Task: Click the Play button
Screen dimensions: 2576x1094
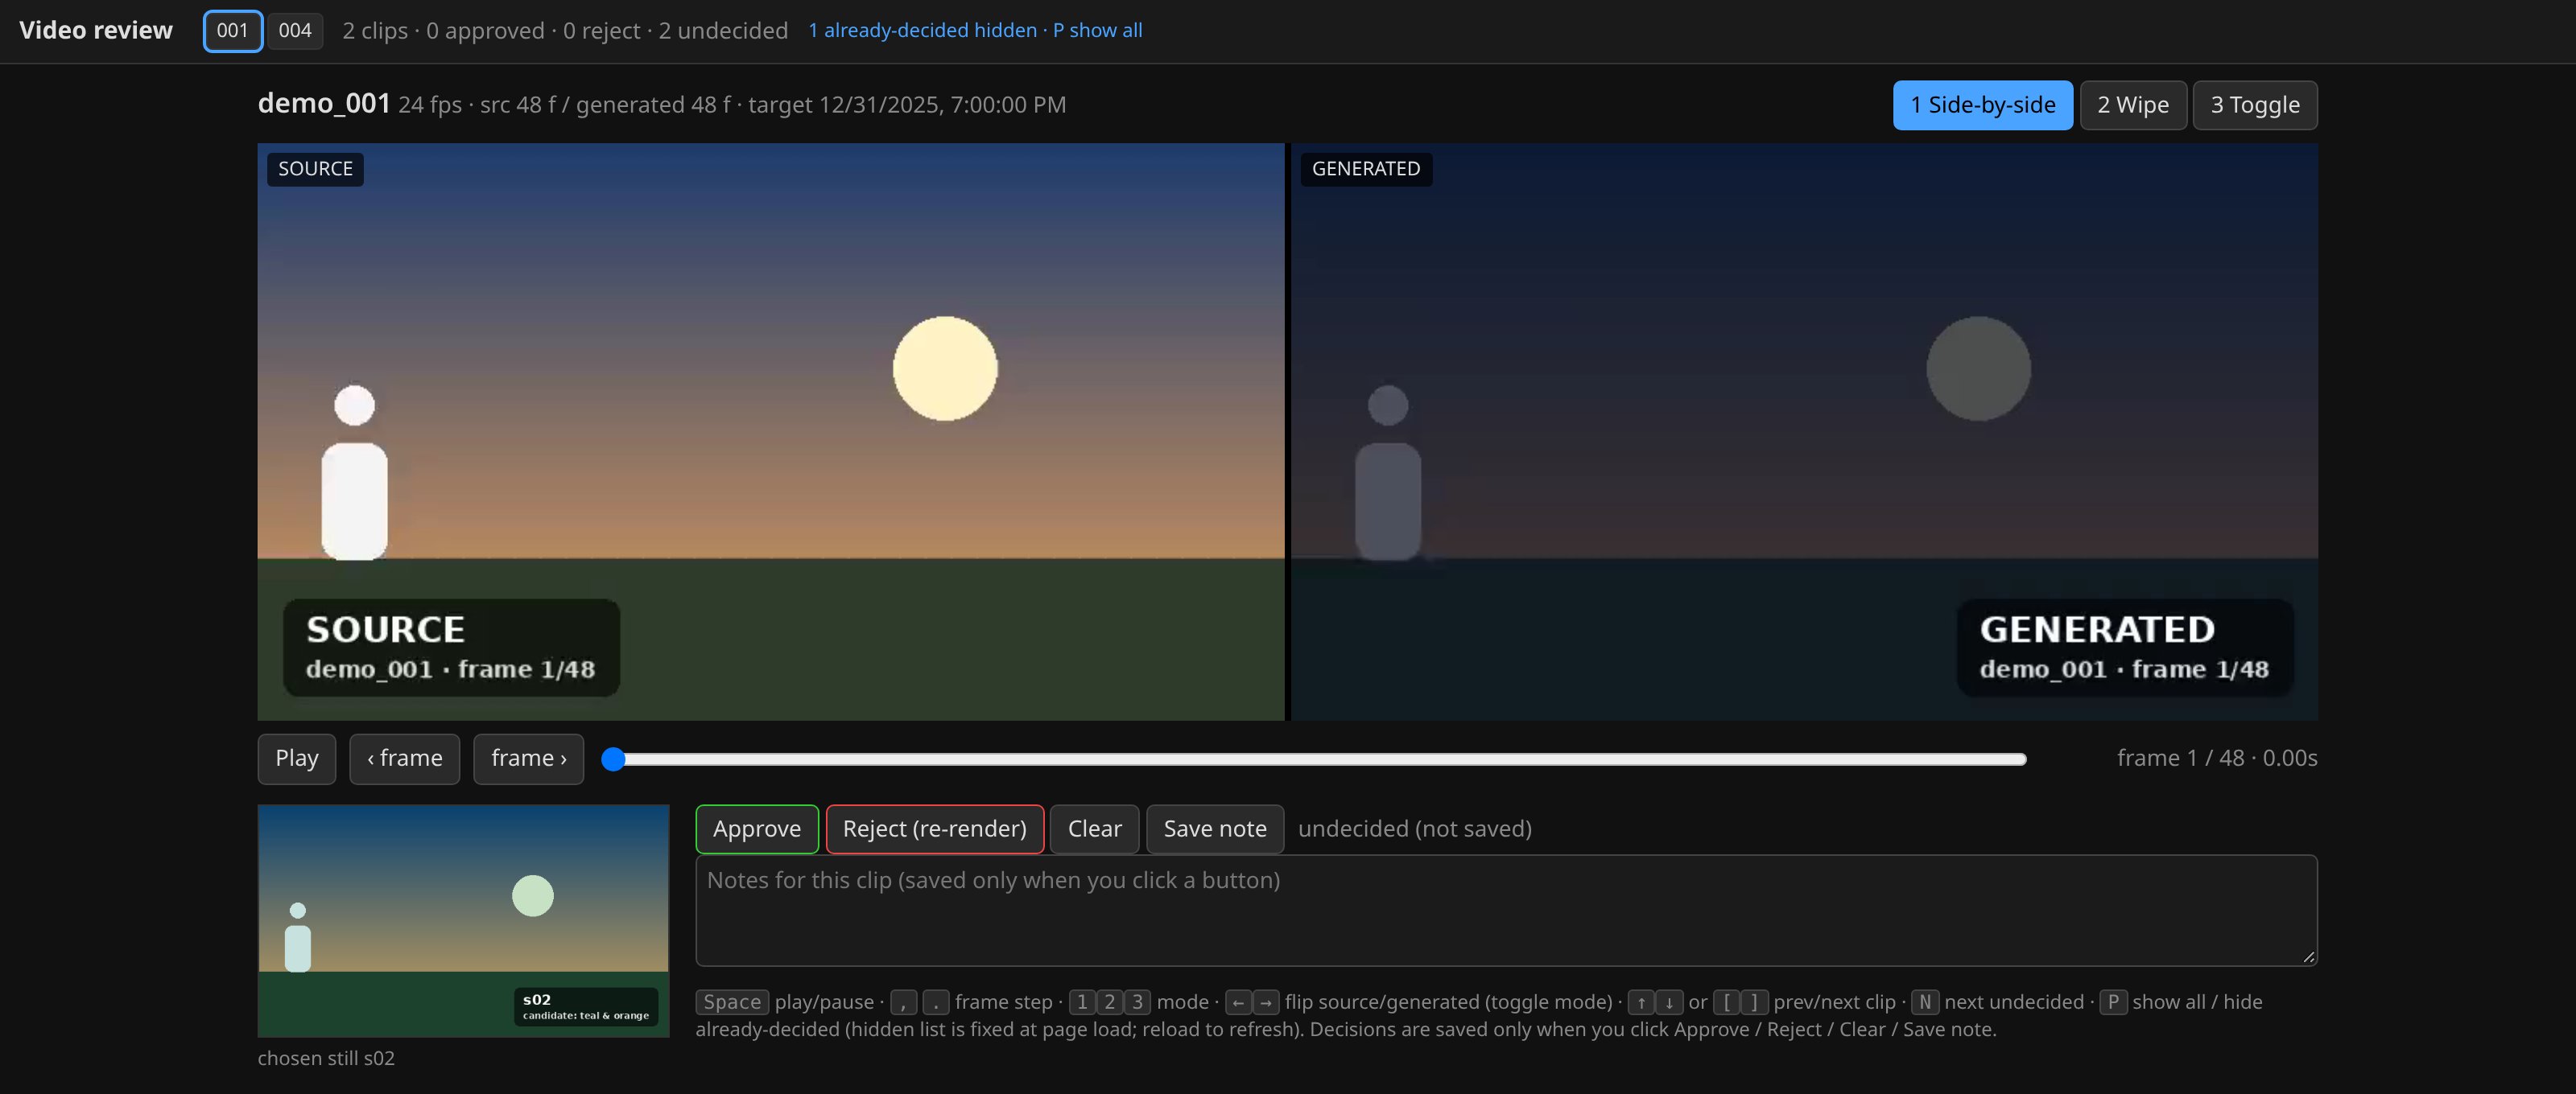Action: (x=297, y=759)
